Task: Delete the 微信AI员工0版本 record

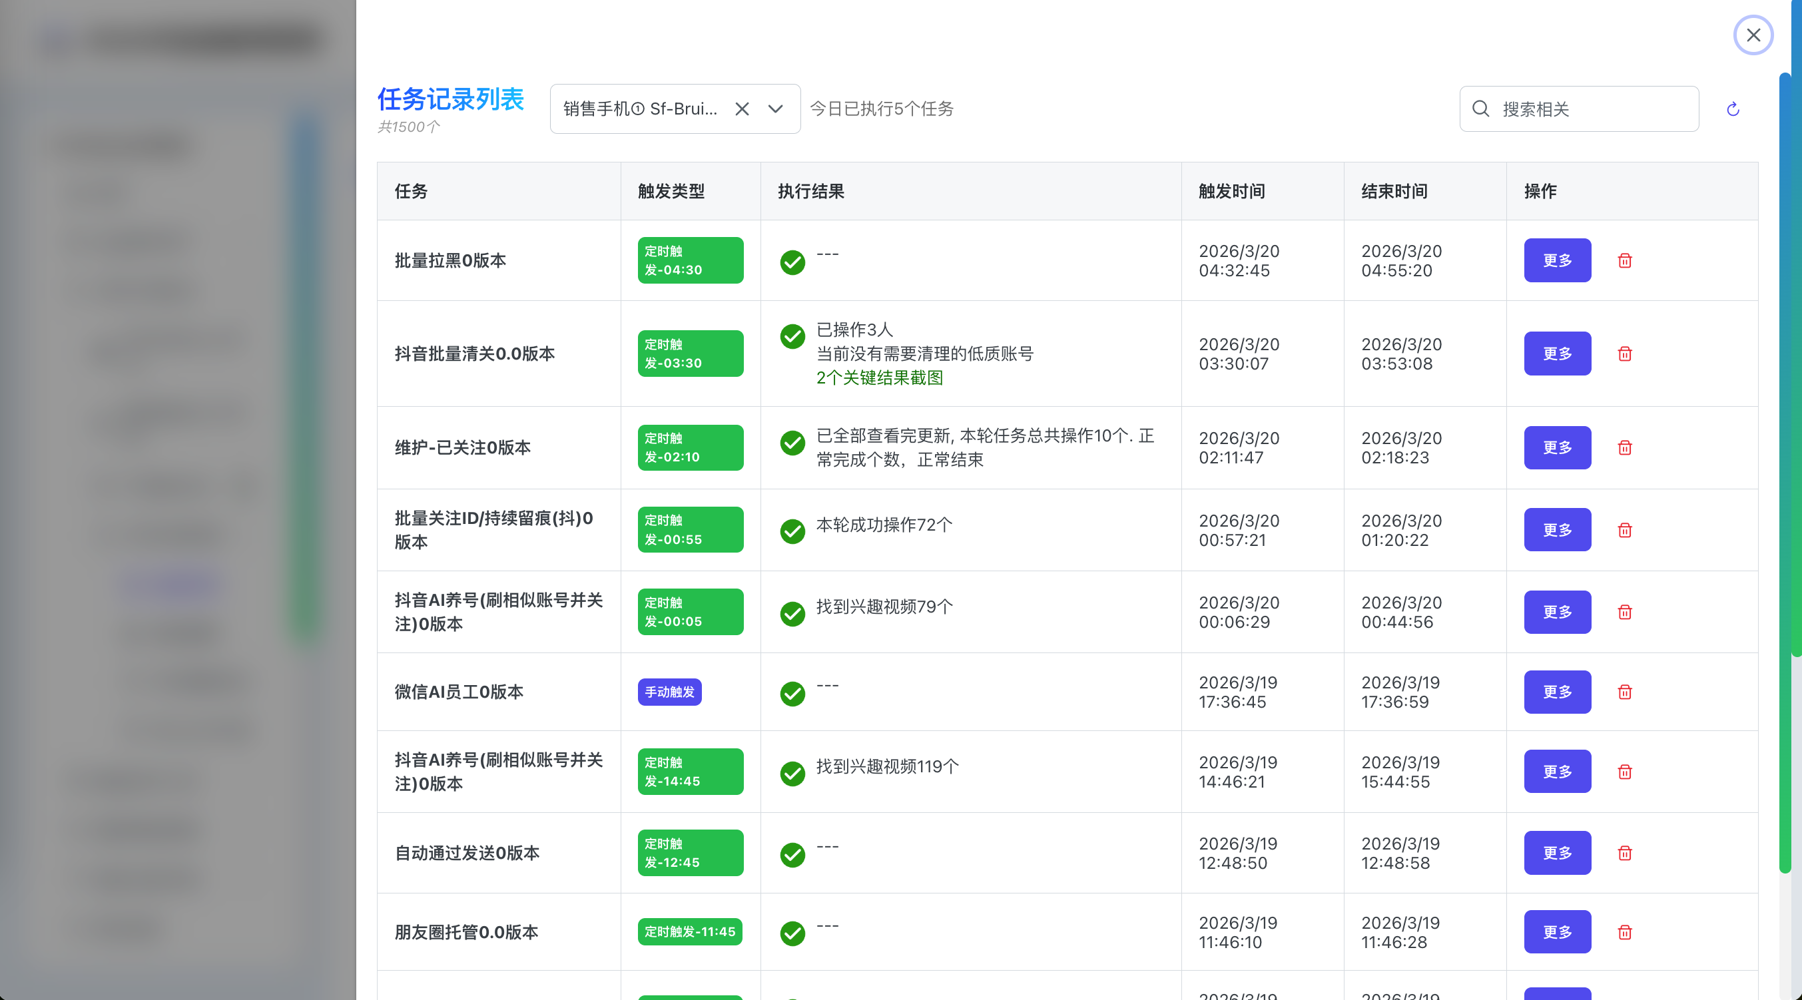Action: coord(1624,692)
